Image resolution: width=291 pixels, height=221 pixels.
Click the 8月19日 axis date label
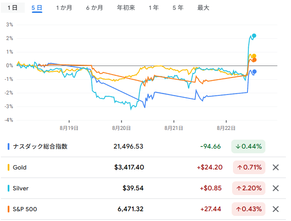69,128
